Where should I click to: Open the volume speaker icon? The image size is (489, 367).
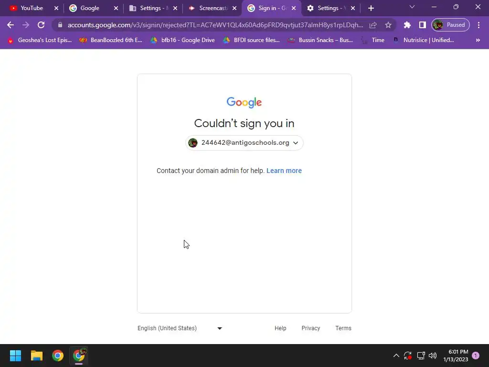(433, 356)
